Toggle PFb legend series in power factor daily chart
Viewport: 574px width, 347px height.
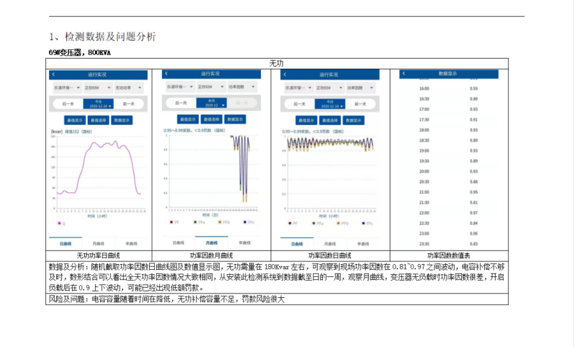(341, 223)
